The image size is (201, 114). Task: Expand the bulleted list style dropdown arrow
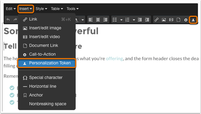tap(121, 20)
